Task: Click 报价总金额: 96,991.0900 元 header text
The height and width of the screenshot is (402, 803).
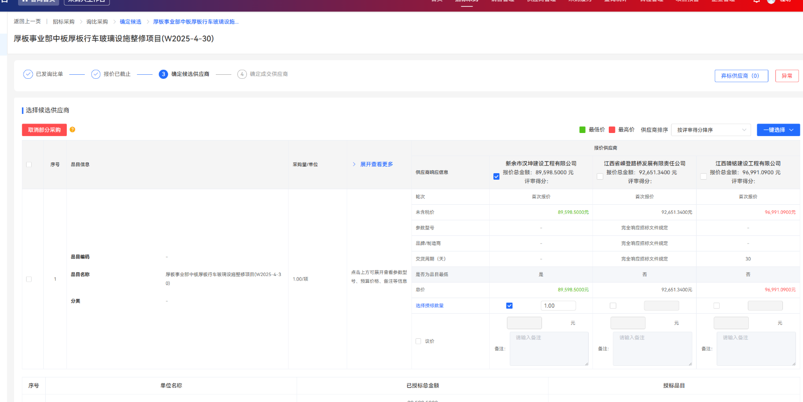Action: point(745,173)
